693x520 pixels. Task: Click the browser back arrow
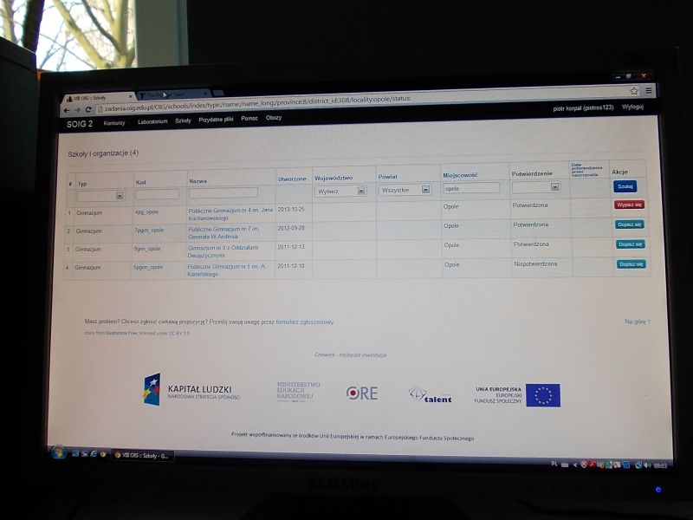coord(66,110)
